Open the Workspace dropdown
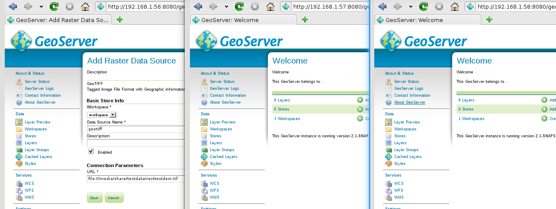 pos(102,115)
